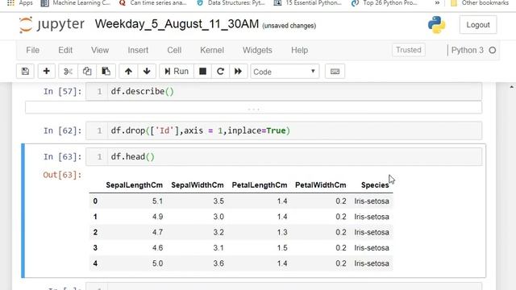The image size is (516, 290).
Task: Open Can time series bookmark
Action: coord(153,3)
